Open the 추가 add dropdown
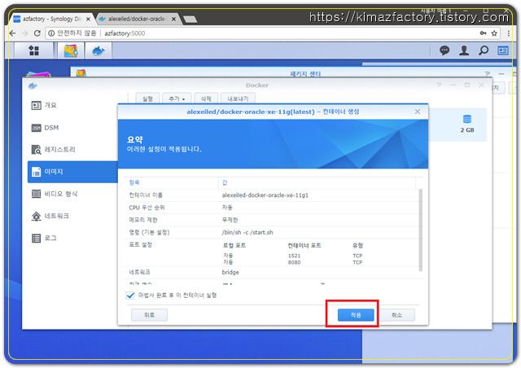 coord(177,99)
